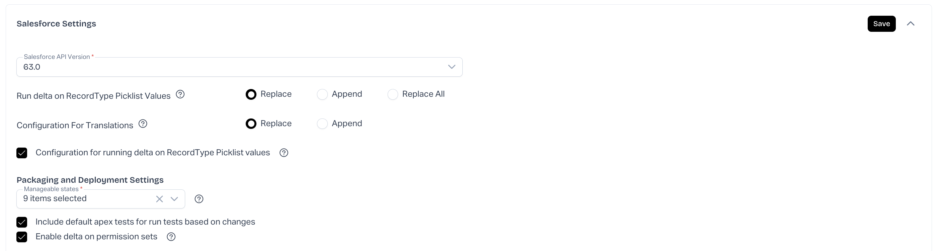
Task: Select Append for RecordType Picklist Values
Action: pyautogui.click(x=322, y=94)
